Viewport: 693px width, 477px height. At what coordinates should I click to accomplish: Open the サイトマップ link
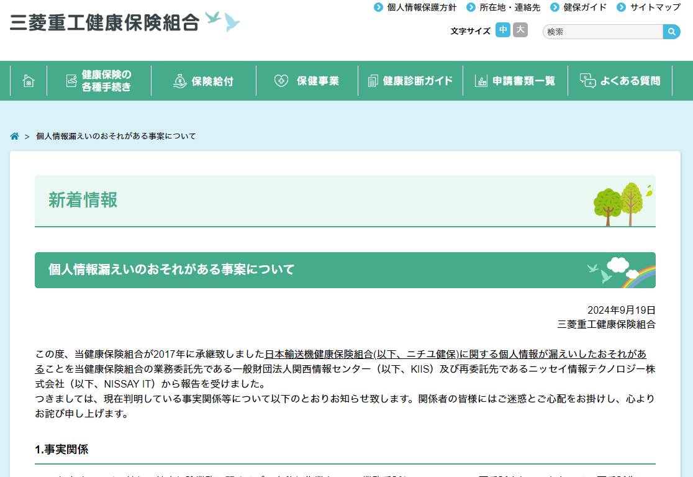pos(656,7)
